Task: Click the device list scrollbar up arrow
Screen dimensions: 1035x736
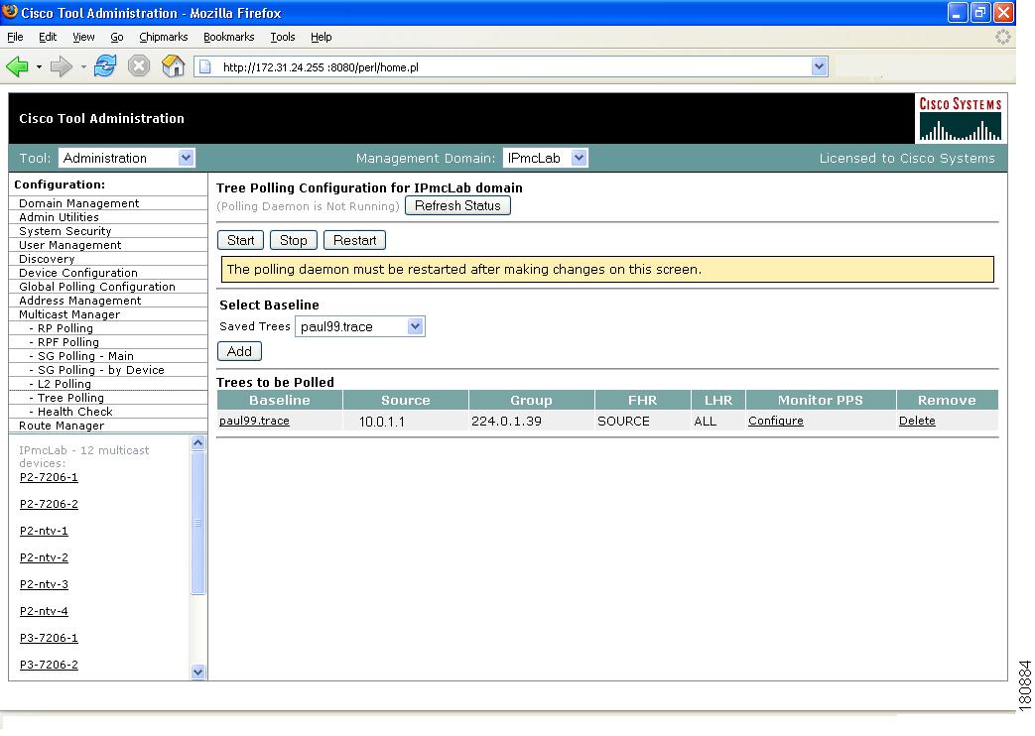Action: click(x=198, y=443)
